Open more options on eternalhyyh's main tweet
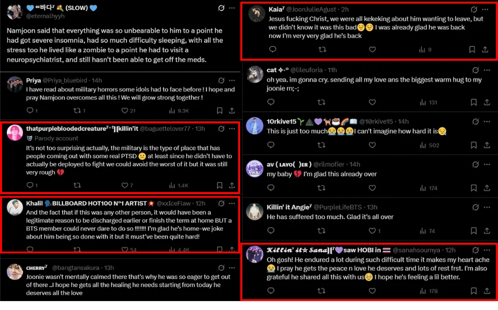This screenshot has height=310, width=498. point(232,8)
